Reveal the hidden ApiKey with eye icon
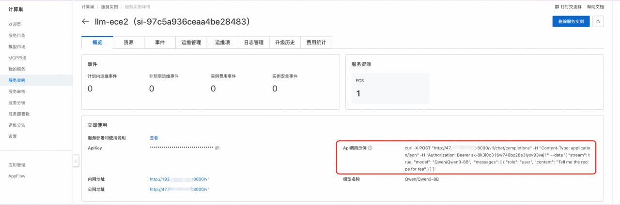620x205 pixels. pos(217,147)
